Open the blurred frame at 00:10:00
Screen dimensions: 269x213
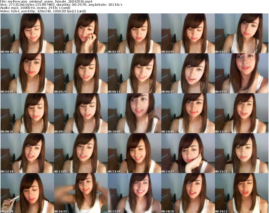134,113
